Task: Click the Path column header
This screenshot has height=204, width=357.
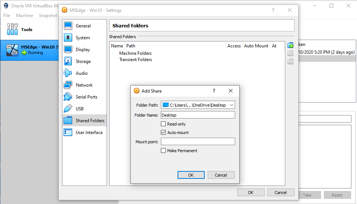Action: click(175, 46)
